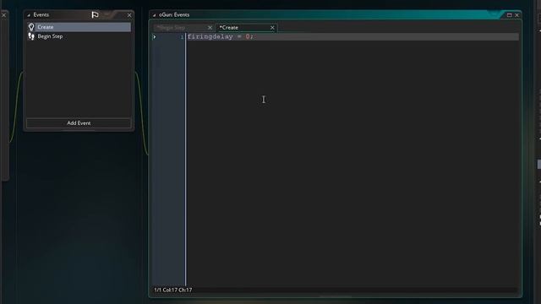This screenshot has height=304, width=541.
Task: Close the oGun: Events window
Action: [x=516, y=15]
